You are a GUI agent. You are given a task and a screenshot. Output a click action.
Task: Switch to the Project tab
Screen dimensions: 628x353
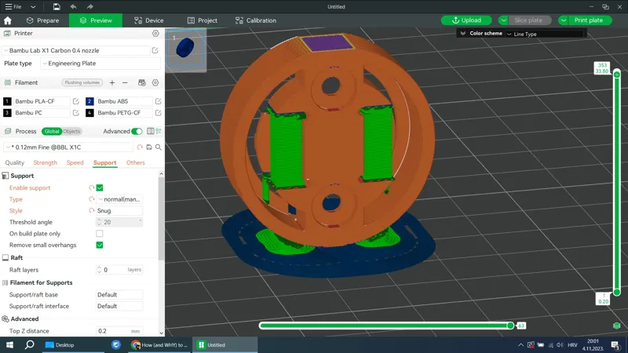[203, 20]
